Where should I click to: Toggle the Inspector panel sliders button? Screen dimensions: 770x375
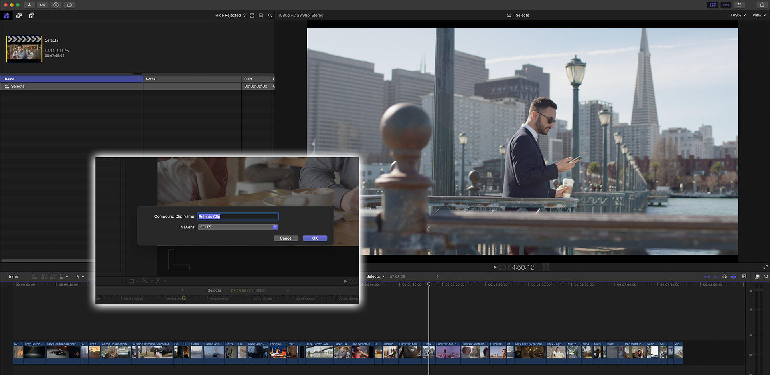point(739,5)
